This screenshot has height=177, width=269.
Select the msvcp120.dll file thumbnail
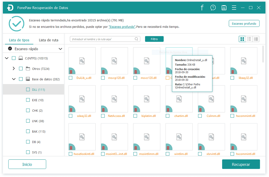114,61
